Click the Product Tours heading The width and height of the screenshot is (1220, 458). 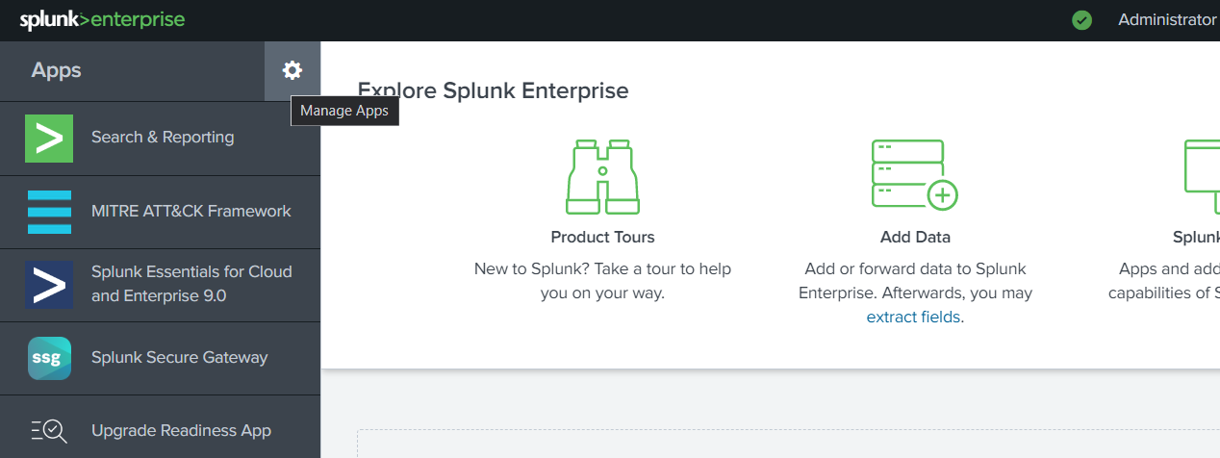(602, 237)
